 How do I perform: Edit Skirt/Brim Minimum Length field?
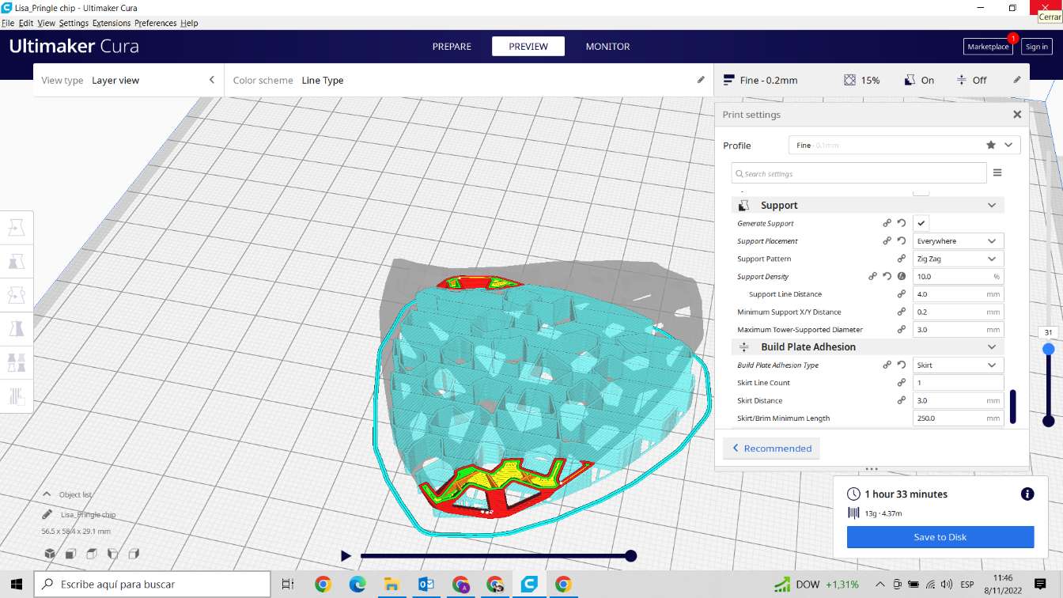(x=958, y=418)
